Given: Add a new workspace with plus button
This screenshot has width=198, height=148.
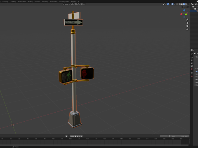Looking at the screenshot, I should pyautogui.click(x=78, y=2).
